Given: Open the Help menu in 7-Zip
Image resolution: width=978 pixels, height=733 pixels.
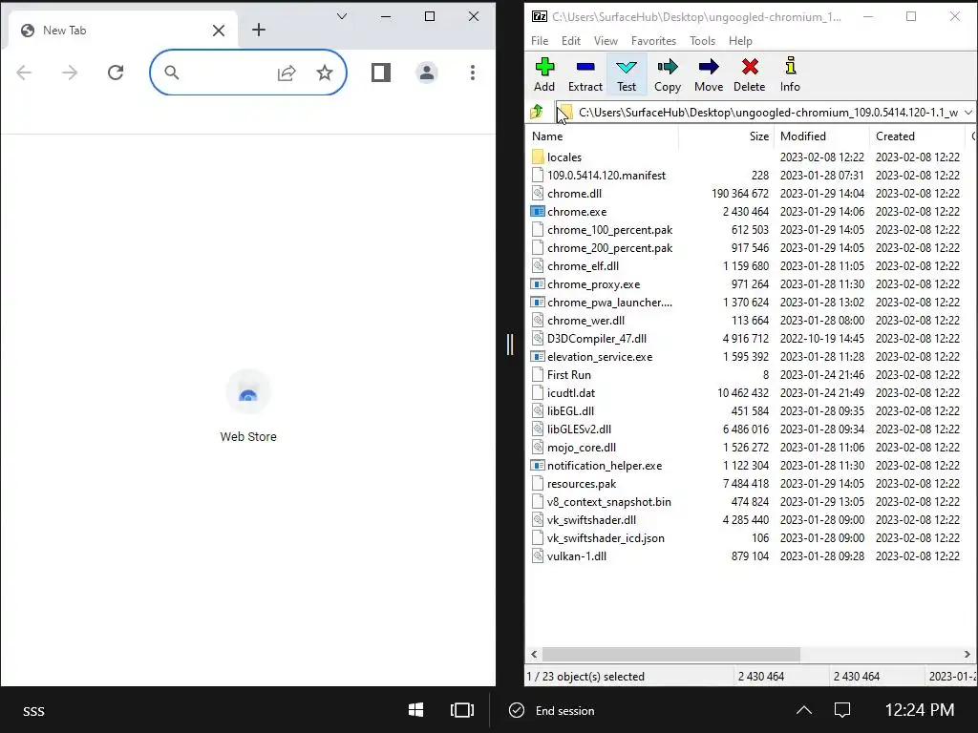Looking at the screenshot, I should 740,40.
